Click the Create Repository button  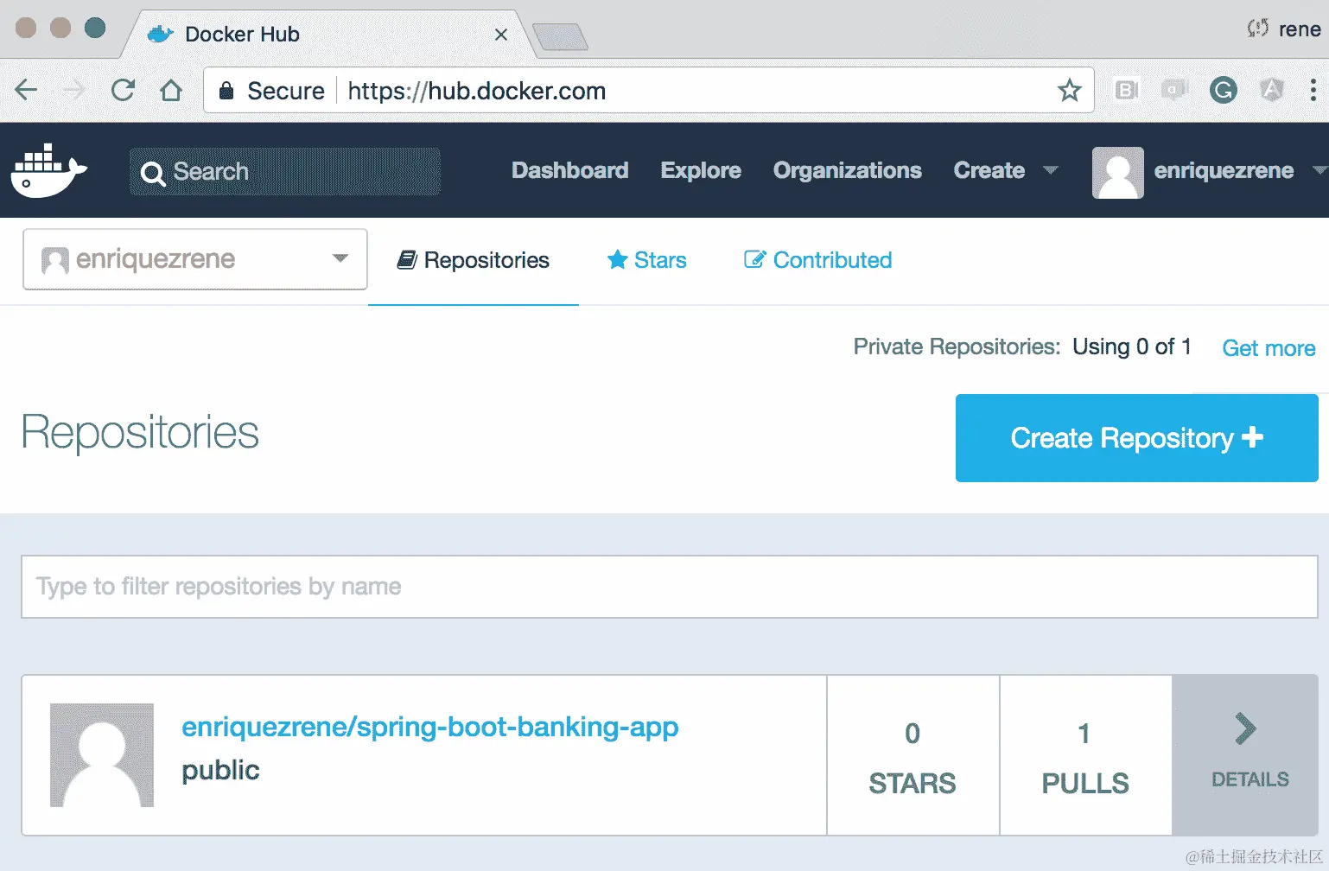(x=1136, y=438)
